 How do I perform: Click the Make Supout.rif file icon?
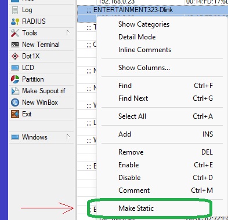(15, 91)
